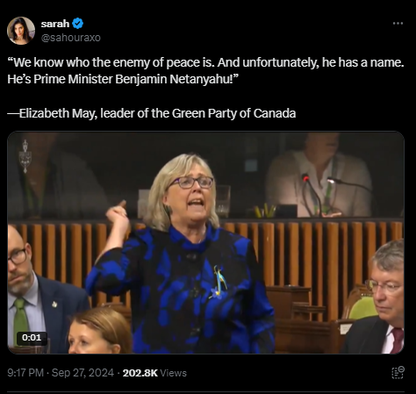The height and width of the screenshot is (394, 416).
Task: Click the display name sarah
Action: coord(55,24)
